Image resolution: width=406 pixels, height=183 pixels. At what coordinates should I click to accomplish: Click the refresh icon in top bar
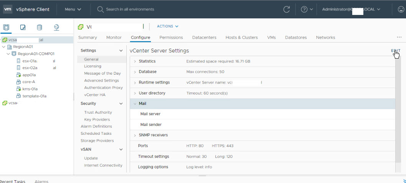point(286,9)
